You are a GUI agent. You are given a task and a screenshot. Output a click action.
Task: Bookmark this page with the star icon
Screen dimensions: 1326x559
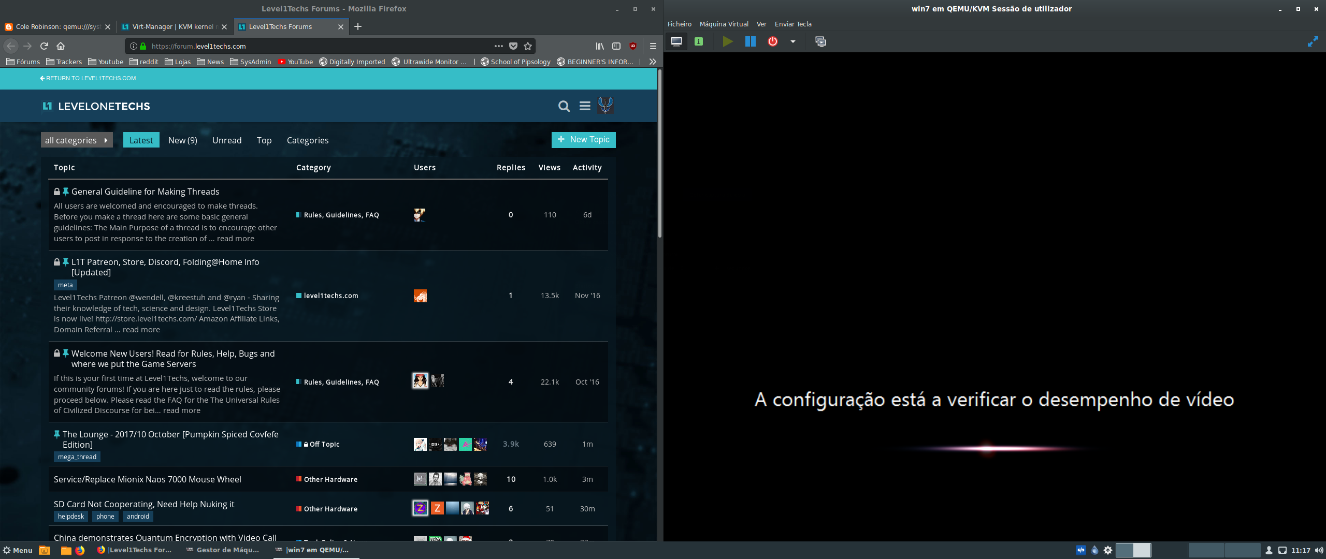[x=528, y=46]
